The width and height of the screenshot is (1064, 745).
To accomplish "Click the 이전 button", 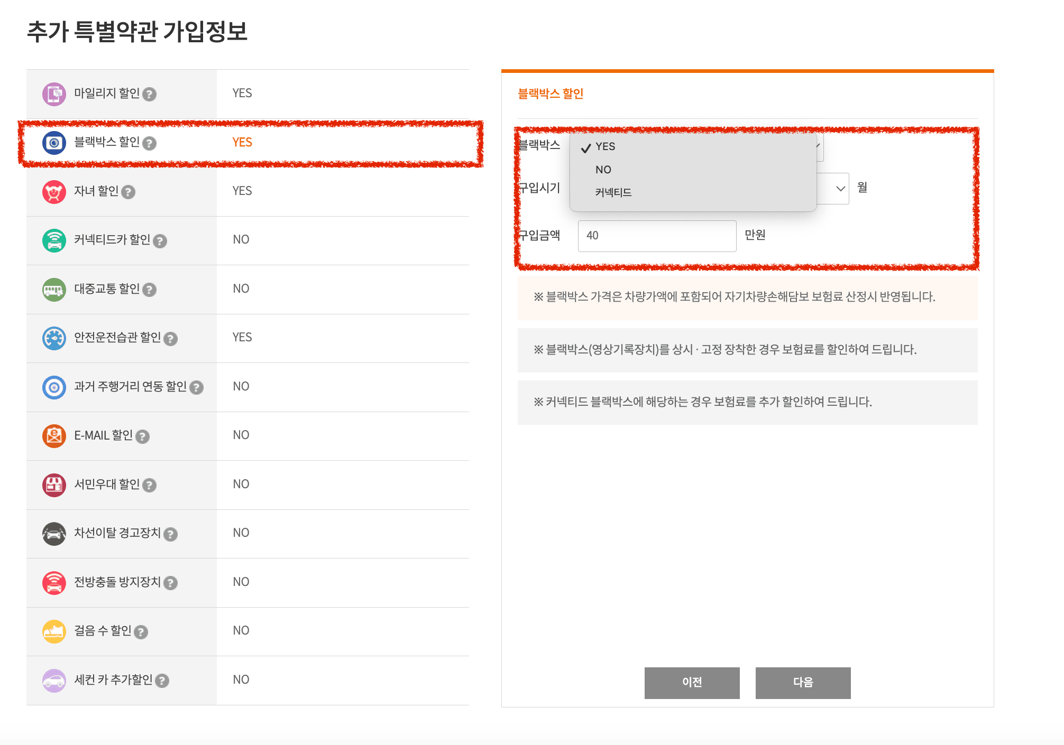I will pos(692,683).
